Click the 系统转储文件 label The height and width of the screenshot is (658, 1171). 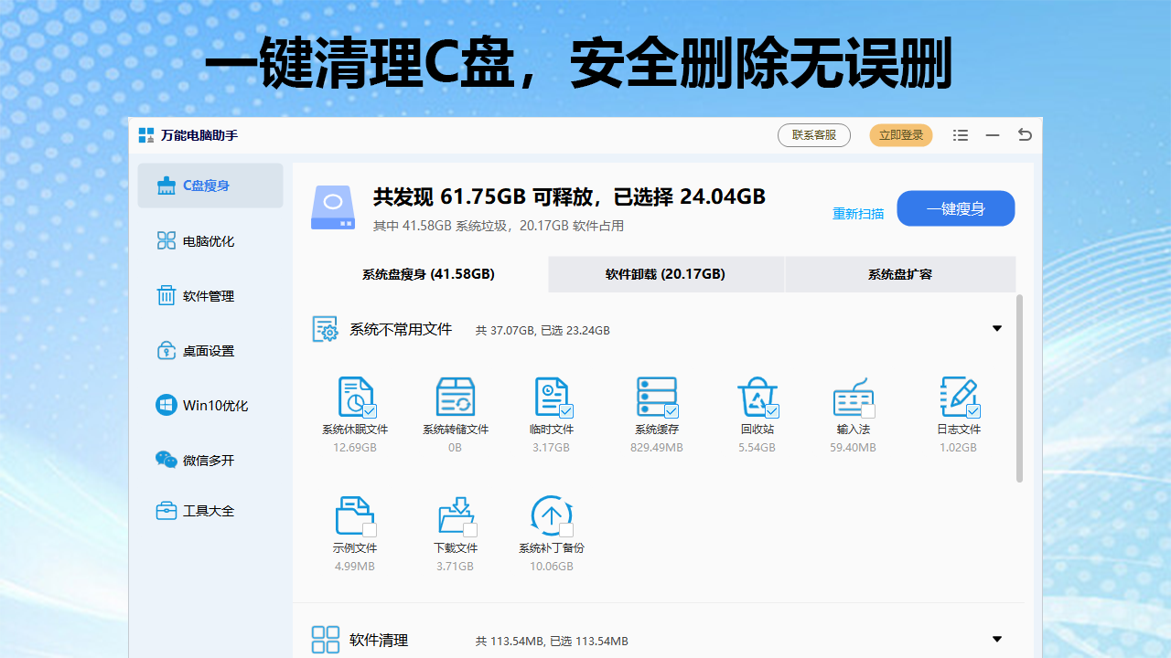455,430
